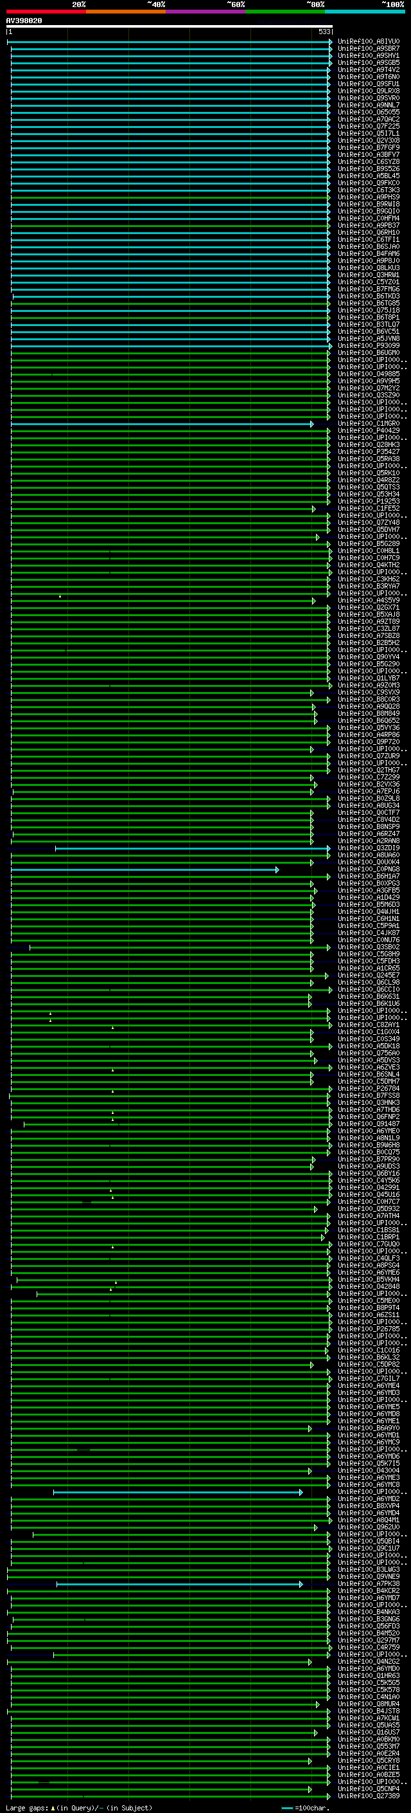The image size is (411, 1813).
Task: Click UniRef100_Q9P720 label
Action: pyautogui.click(x=368, y=742)
